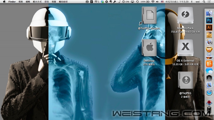Launch Illustrator from the Dock

(209, 27)
